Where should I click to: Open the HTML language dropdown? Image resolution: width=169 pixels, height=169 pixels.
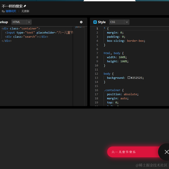pos(21,22)
